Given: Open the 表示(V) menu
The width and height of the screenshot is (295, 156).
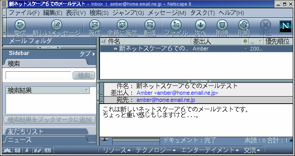Looking at the screenshot, I should tap(76, 13).
